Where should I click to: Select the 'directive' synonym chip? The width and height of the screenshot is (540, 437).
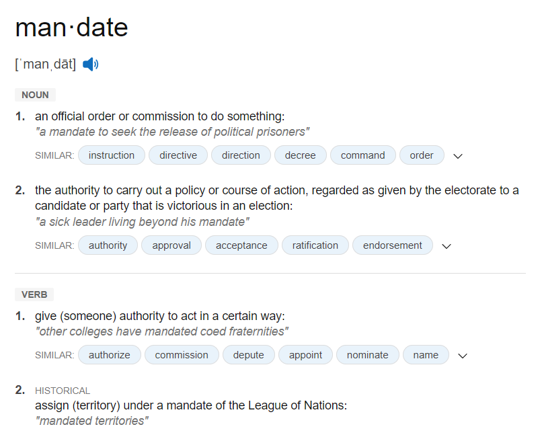(178, 155)
